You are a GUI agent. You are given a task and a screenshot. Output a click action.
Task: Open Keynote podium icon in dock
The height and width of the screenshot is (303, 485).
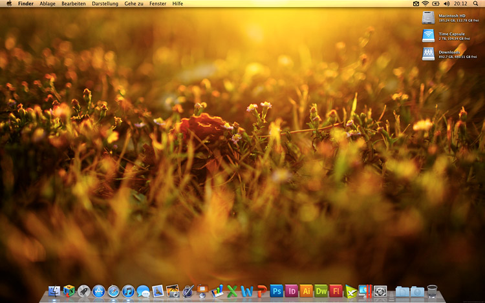202,291
